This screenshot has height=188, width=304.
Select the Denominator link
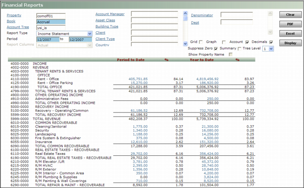pyautogui.click(x=202, y=15)
